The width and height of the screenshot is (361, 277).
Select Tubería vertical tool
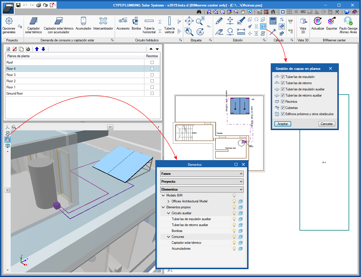170,25
